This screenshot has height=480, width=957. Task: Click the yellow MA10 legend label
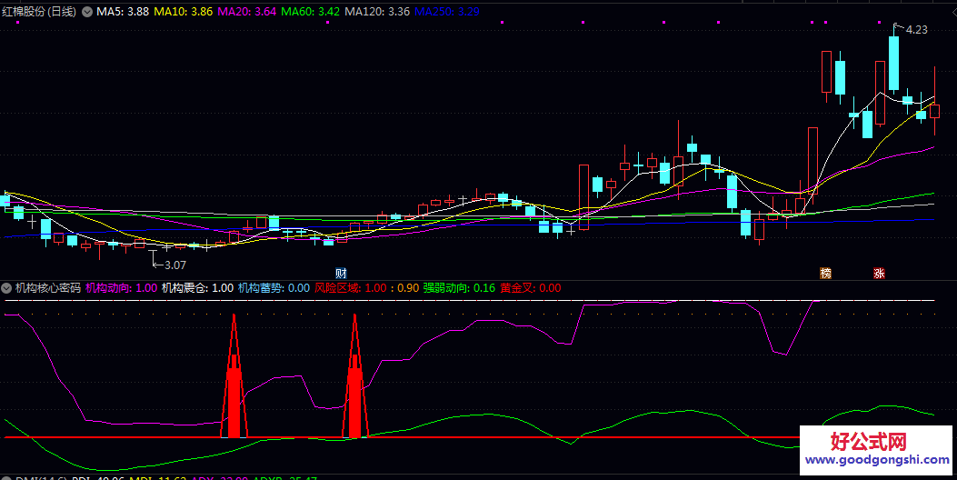click(183, 12)
